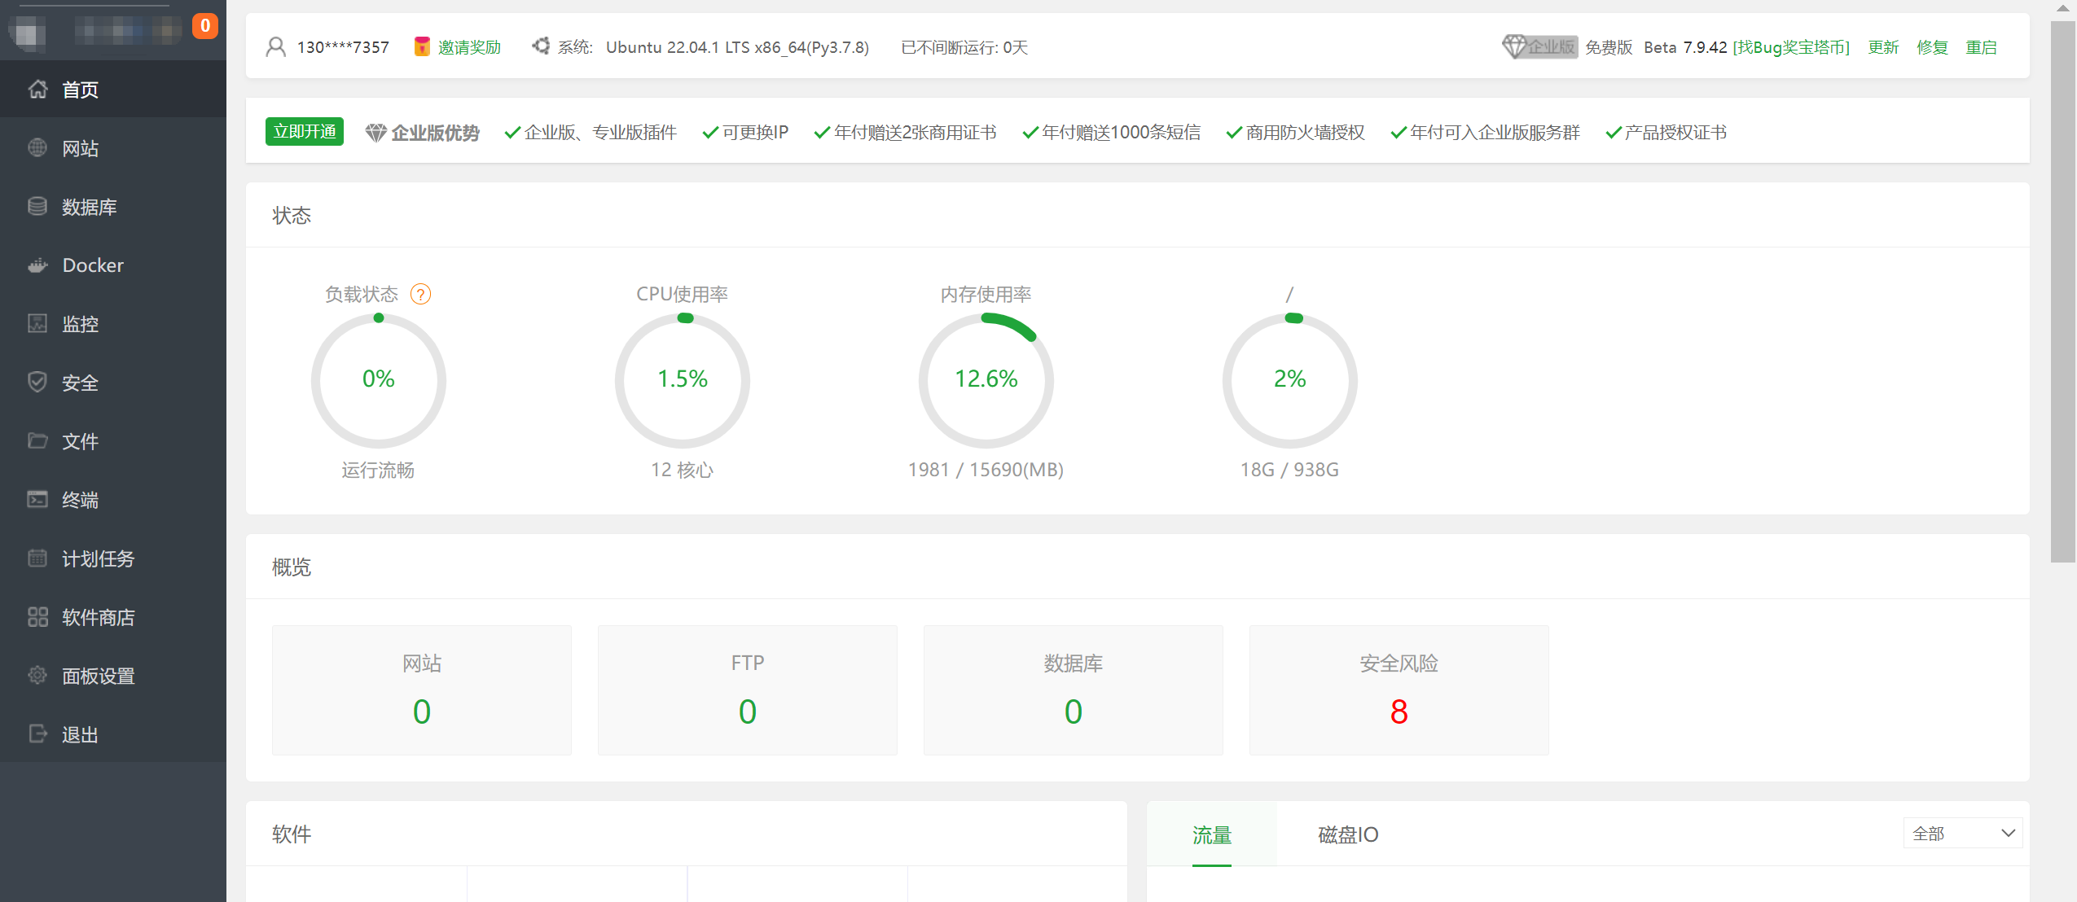The width and height of the screenshot is (2077, 902).
Task: Click the red gift invite icon
Action: (422, 47)
